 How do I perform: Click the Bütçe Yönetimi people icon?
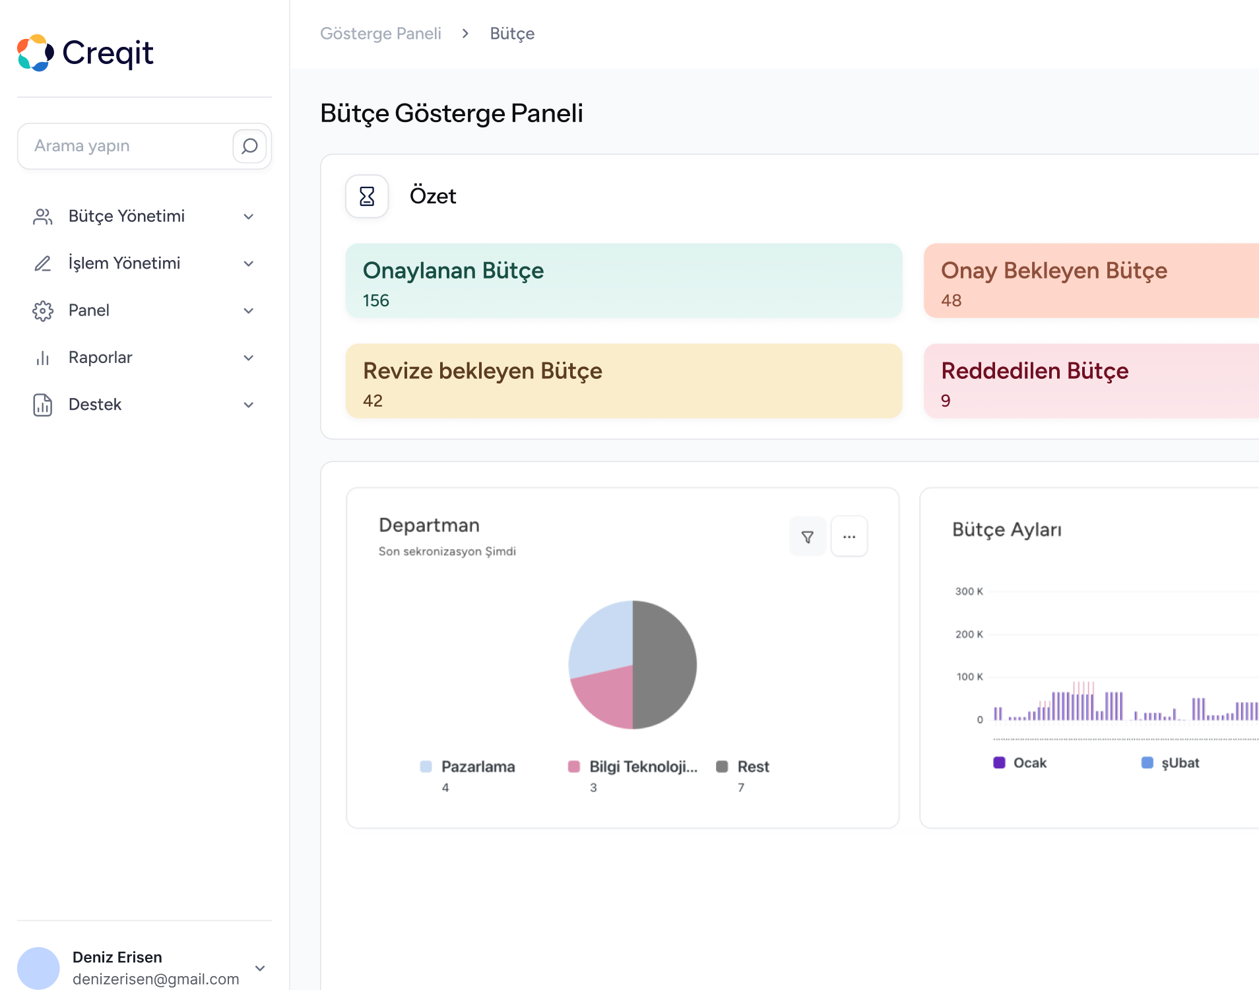[x=43, y=216]
